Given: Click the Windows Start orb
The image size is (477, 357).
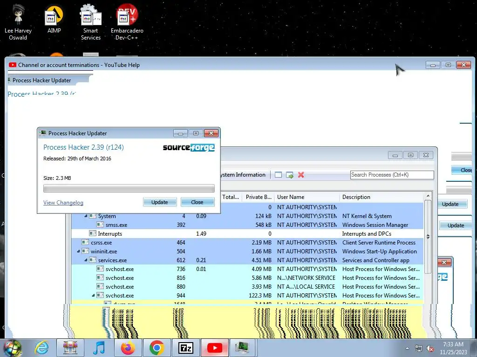Looking at the screenshot, I should pyautogui.click(x=13, y=348).
